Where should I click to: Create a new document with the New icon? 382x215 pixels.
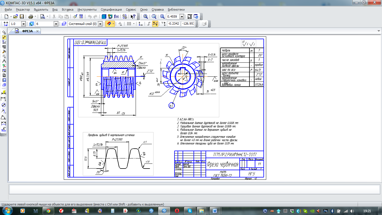[x=6, y=17]
